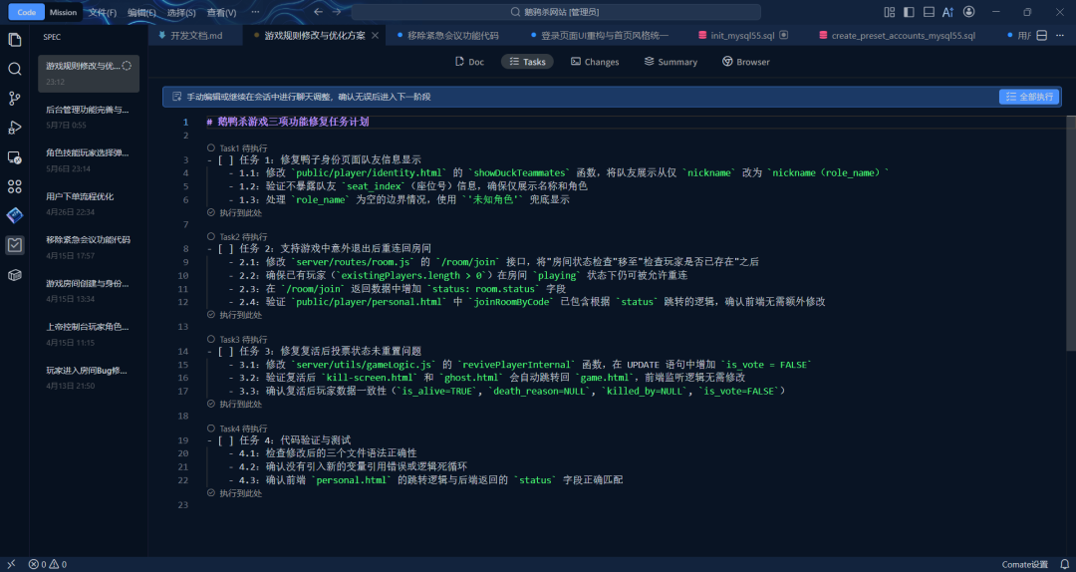The image size is (1076, 572).
Task: Click the Task2 待执行 status marker
Action: [237, 236]
